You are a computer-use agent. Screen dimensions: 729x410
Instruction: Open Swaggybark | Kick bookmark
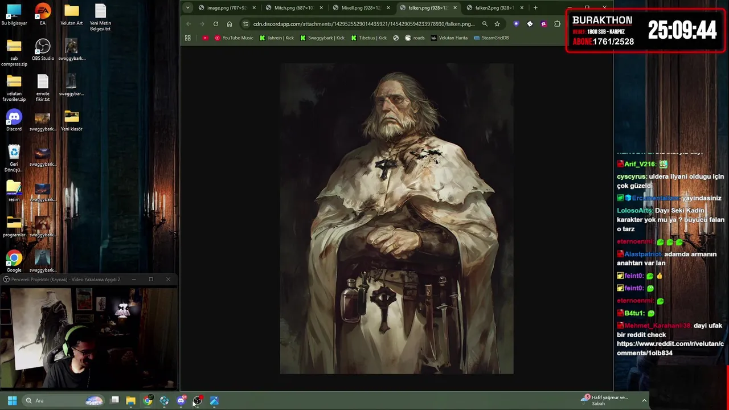pos(322,38)
